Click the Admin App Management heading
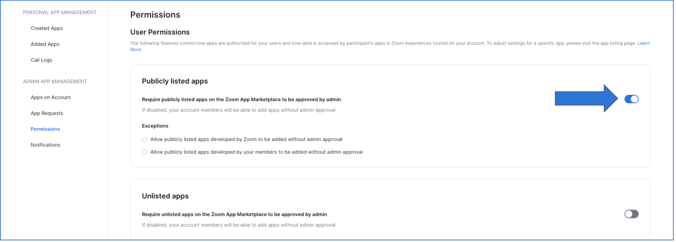Screen dimensions: 676x242 pos(55,82)
